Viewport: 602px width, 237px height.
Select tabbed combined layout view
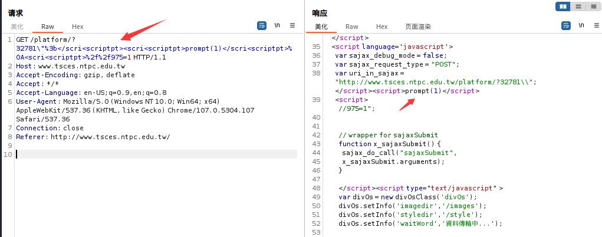pyautogui.click(x=593, y=6)
